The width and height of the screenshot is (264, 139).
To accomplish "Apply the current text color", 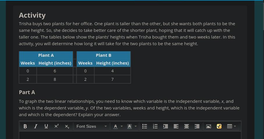I will 116,126.
